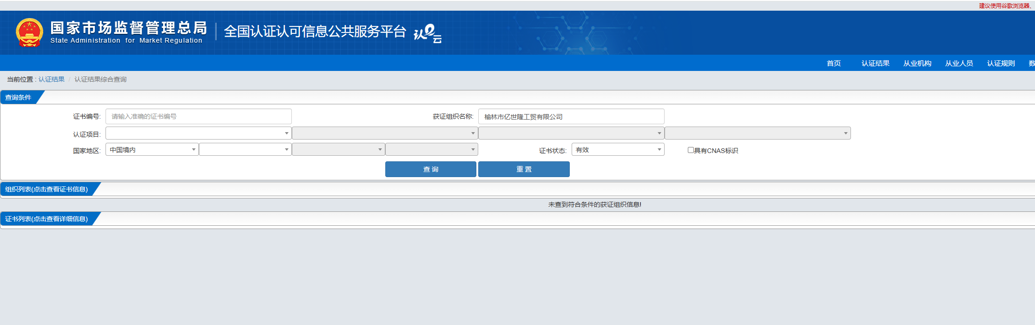1035x325 pixels.
Task: Open the third 国家地区 dropdown
Action: 338,149
